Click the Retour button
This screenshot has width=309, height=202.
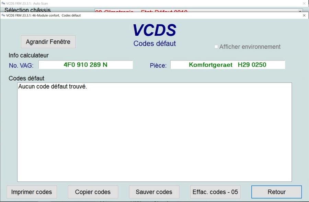(276, 192)
